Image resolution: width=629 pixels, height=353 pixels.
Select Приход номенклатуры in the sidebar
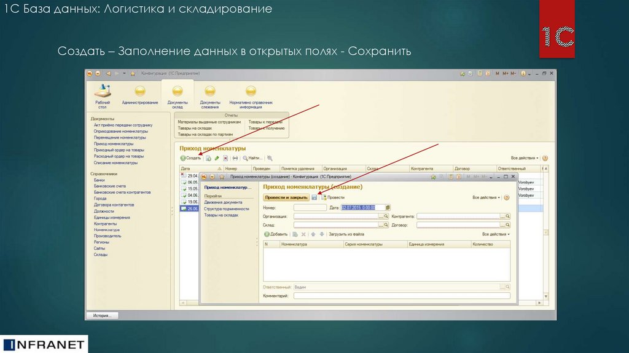click(114, 144)
